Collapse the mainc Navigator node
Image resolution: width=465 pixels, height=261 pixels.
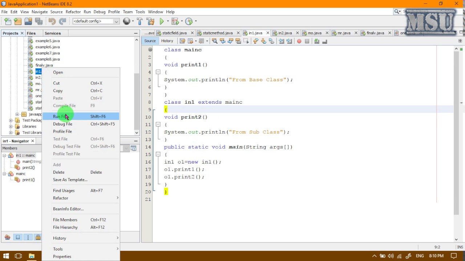[x=4, y=174]
